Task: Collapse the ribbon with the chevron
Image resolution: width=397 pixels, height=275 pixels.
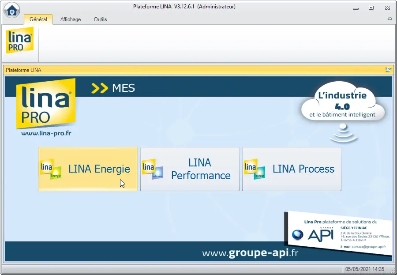Action: pyautogui.click(x=390, y=19)
